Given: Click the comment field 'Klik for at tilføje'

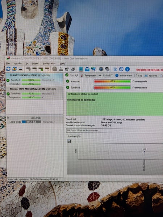Looking at the screenshot, I should coord(114,131).
